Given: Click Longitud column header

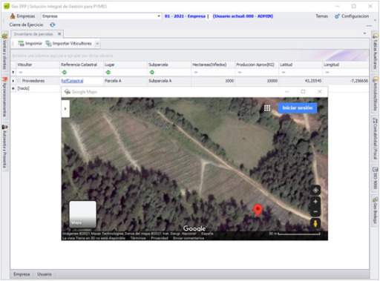Looking at the screenshot, I should (345, 65).
